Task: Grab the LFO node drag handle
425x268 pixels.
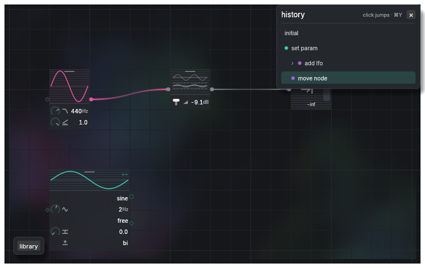Action: click(x=89, y=172)
